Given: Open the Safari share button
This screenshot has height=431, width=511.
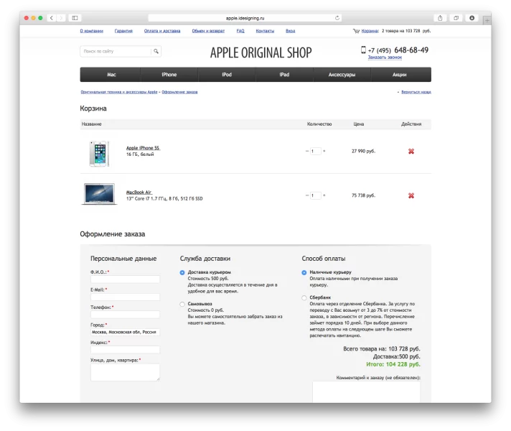Looking at the screenshot, I should pos(440,18).
